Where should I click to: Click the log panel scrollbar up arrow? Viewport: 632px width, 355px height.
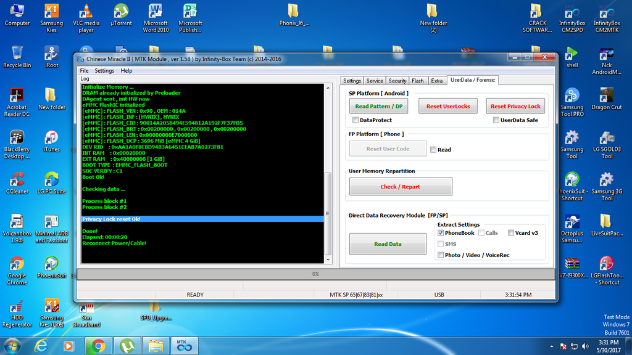[328, 88]
